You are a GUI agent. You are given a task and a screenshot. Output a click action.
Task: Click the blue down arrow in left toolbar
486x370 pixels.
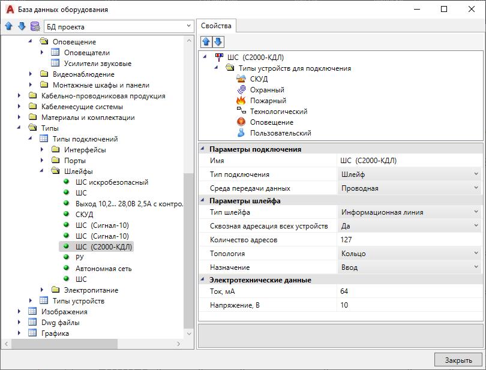[x=22, y=26]
